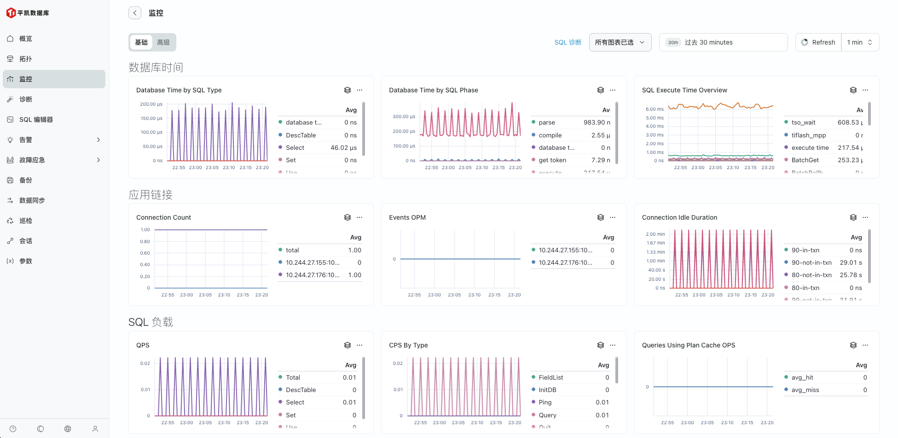898x438 pixels.
Task: Switch to the 高级 view toggle
Action: click(x=163, y=42)
